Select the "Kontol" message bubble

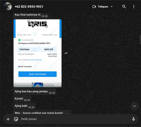pos(22,99)
